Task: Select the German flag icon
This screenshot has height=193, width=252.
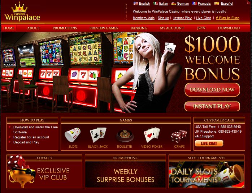Action: pos(174,3)
